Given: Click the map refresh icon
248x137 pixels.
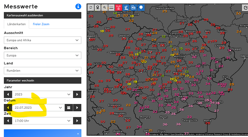Looking at the screenshot, I should point(91,8).
